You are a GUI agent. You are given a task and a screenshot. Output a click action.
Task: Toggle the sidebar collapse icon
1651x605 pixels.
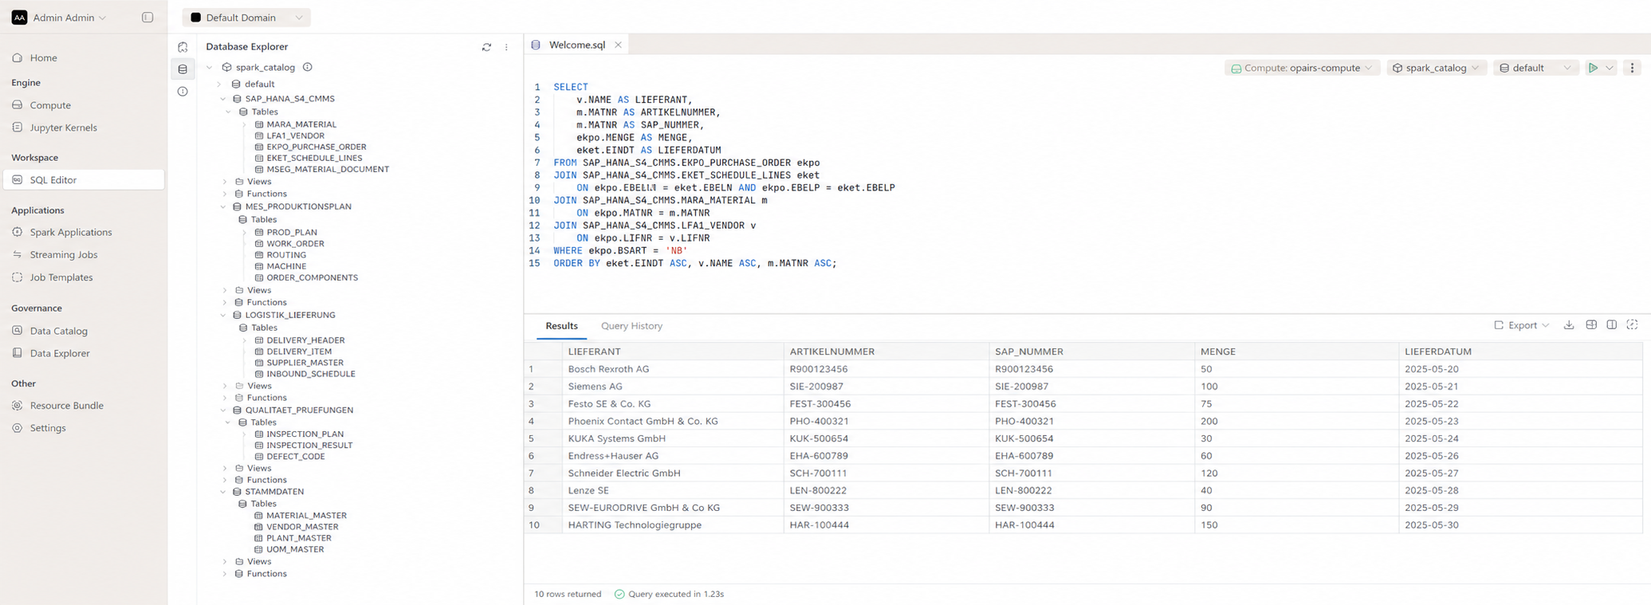pos(147,18)
